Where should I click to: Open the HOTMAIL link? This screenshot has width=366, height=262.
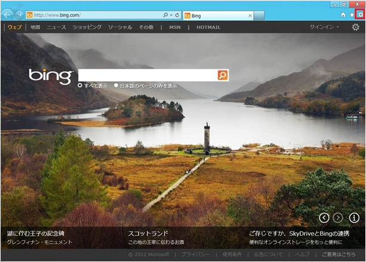(x=208, y=27)
